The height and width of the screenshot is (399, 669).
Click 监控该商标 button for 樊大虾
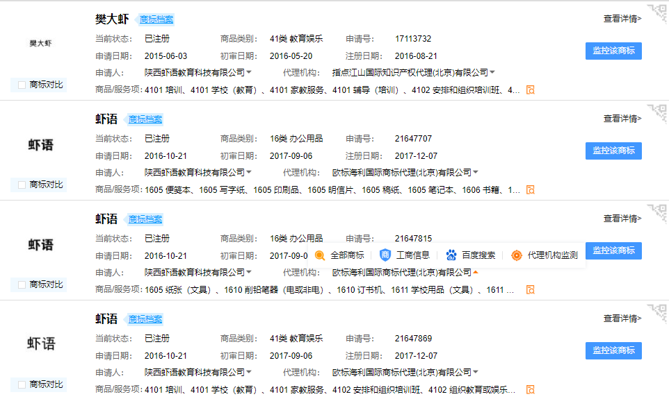tap(613, 51)
